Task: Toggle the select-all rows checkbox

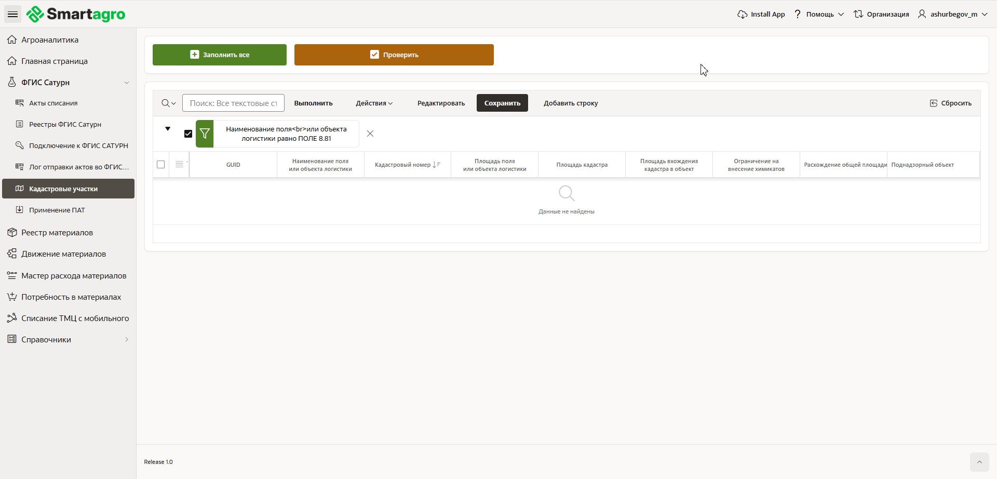Action: pyautogui.click(x=161, y=165)
